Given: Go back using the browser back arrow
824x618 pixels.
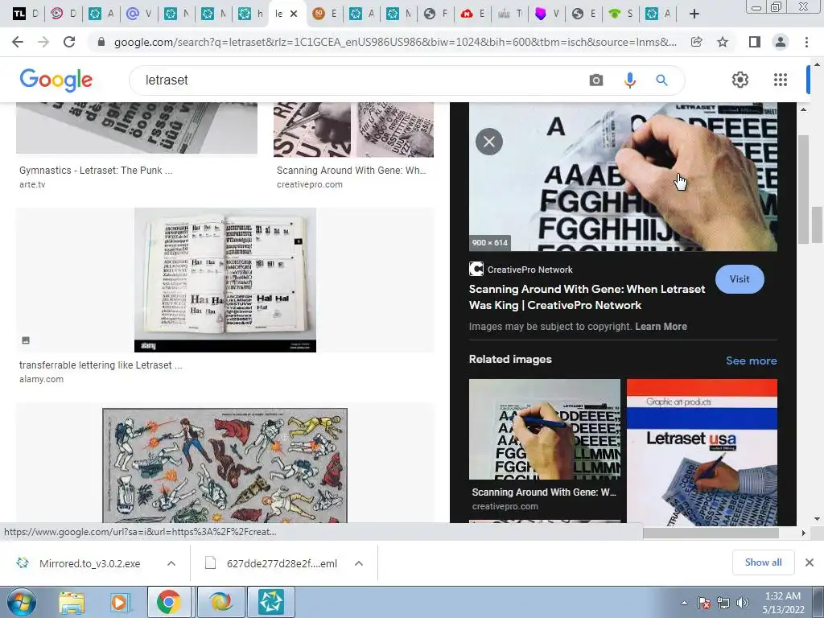Looking at the screenshot, I should [18, 42].
